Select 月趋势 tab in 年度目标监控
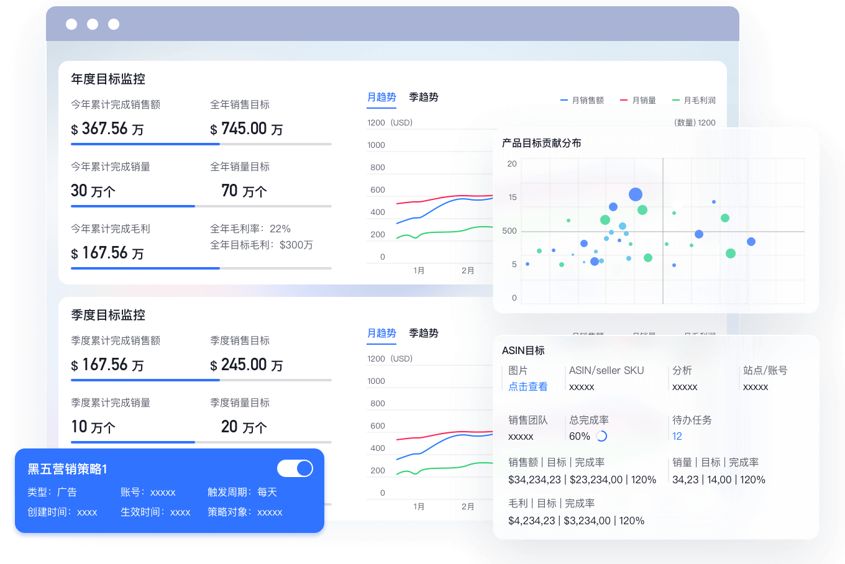The width and height of the screenshot is (845, 564). click(x=381, y=97)
